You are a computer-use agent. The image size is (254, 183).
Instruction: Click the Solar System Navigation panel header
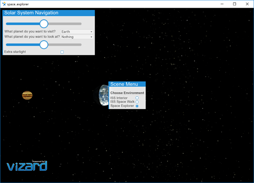[49, 13]
